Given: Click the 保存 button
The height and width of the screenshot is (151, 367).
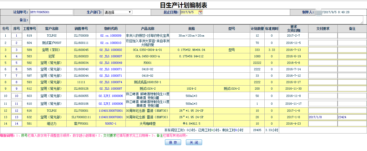Looking at the screenshot, I should pos(173,142).
